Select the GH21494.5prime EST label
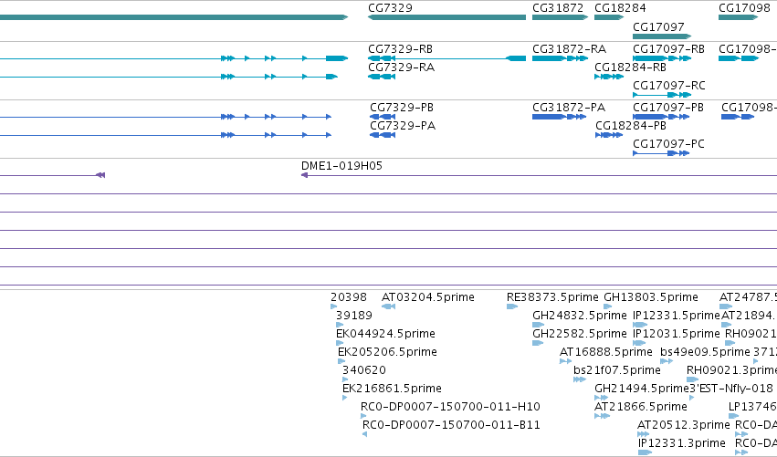777x457 pixels. [642, 389]
